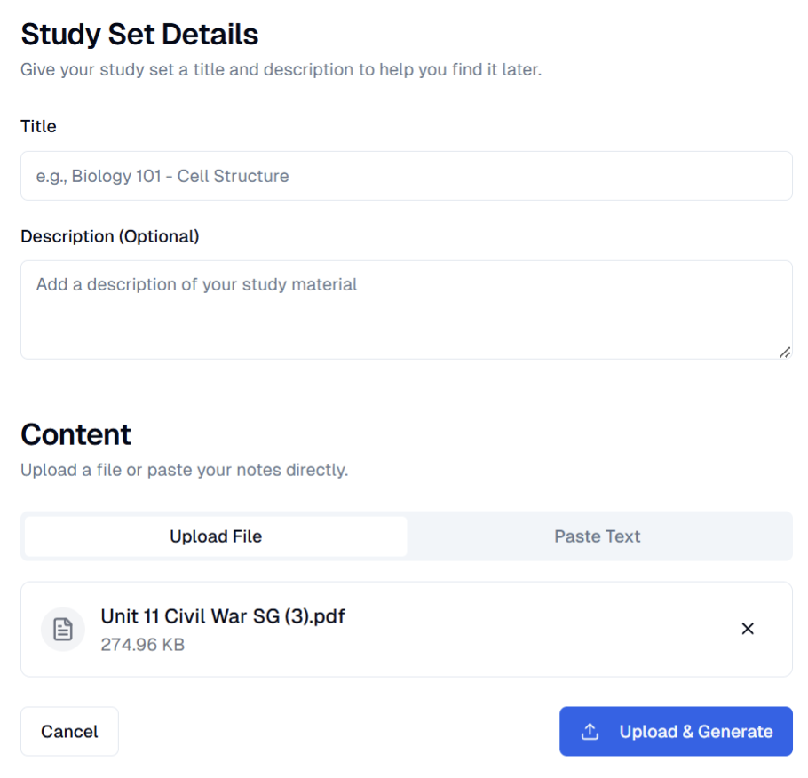Click the Cancel button
Image resolution: width=808 pixels, height=778 pixels.
pyautogui.click(x=69, y=731)
